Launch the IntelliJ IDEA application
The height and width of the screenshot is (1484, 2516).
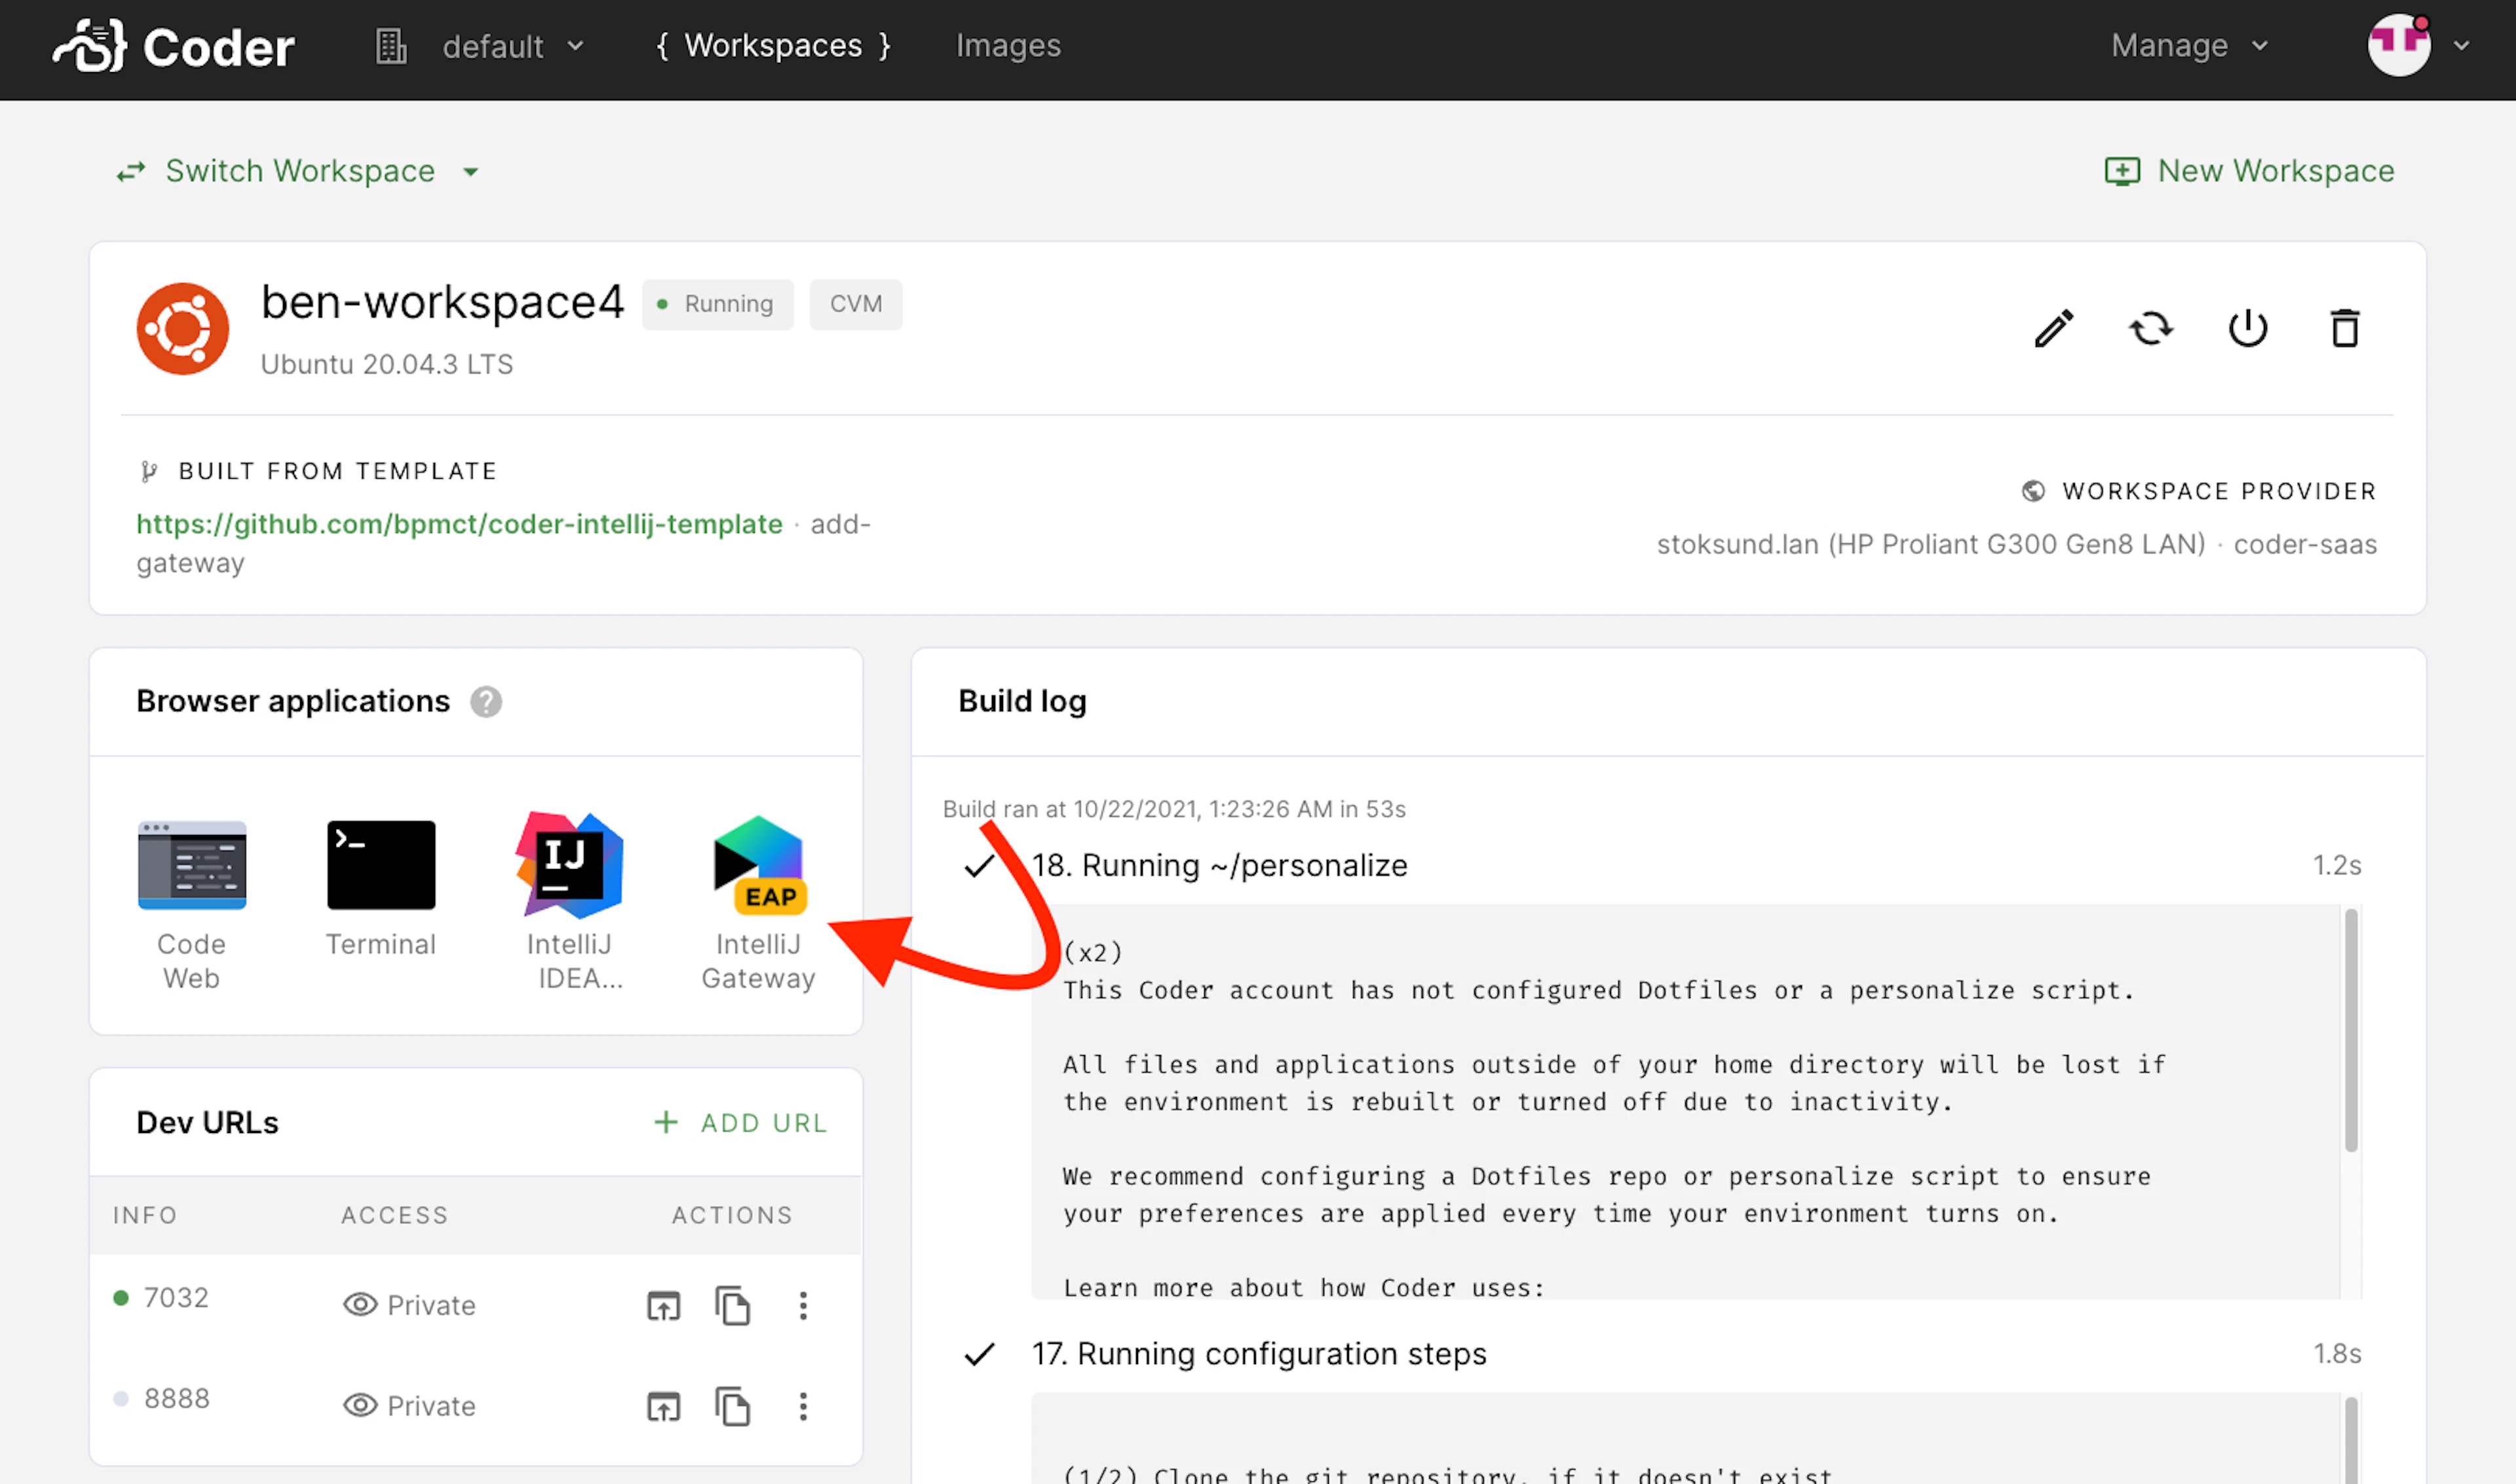point(570,903)
